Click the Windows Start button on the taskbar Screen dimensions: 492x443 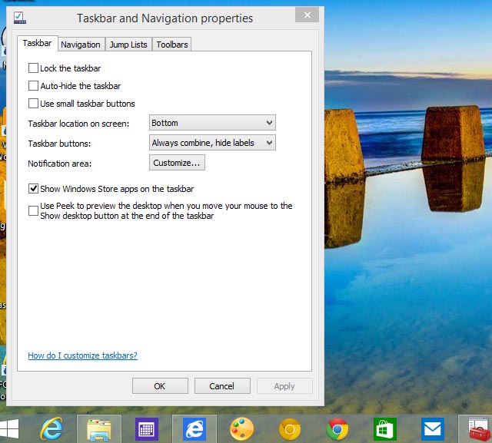pyautogui.click(x=9, y=428)
